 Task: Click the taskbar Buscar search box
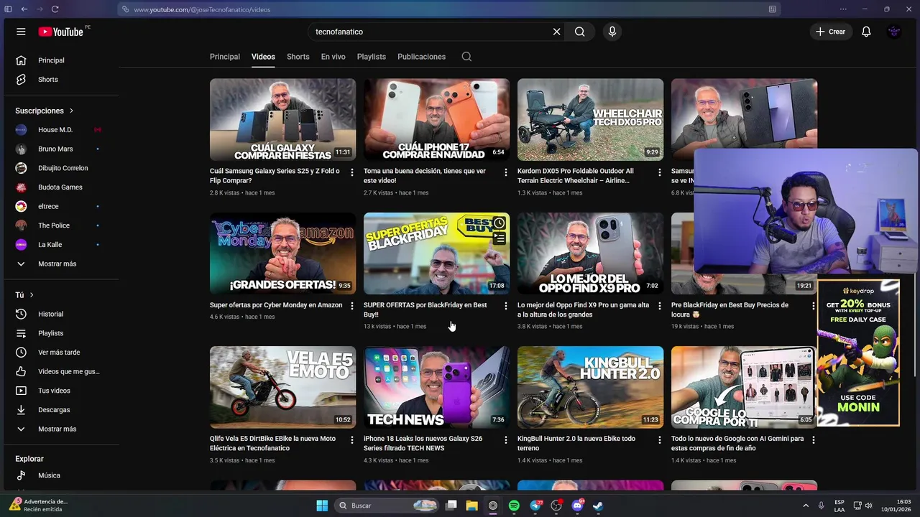click(x=388, y=506)
